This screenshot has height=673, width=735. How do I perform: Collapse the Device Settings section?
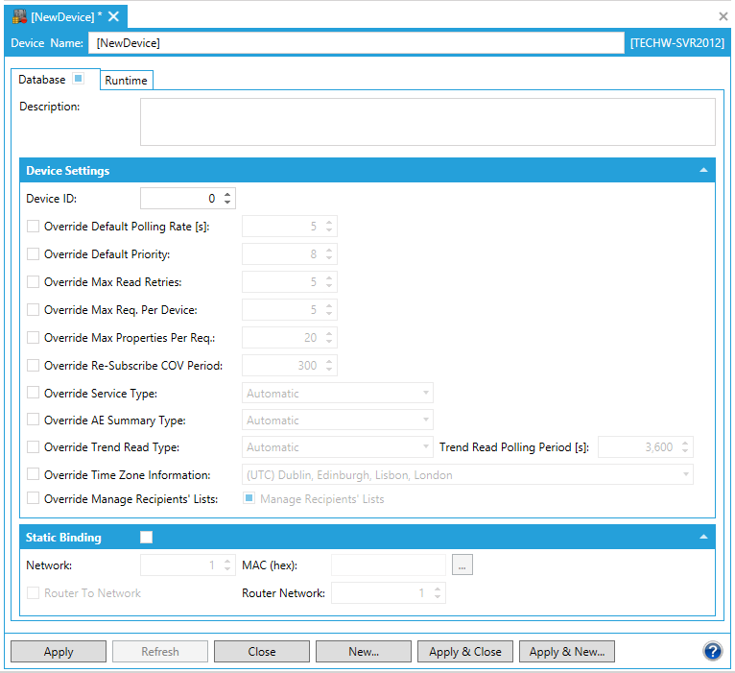[703, 171]
